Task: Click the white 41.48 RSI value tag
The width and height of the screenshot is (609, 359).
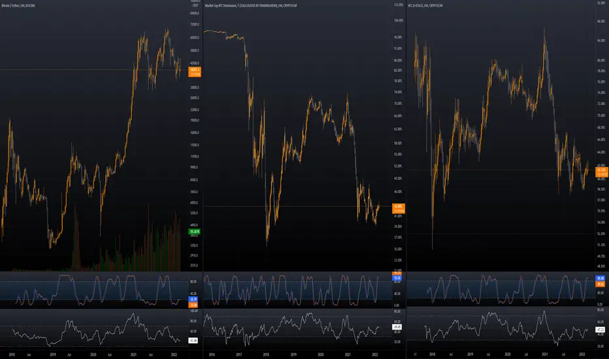Action: pos(193,340)
